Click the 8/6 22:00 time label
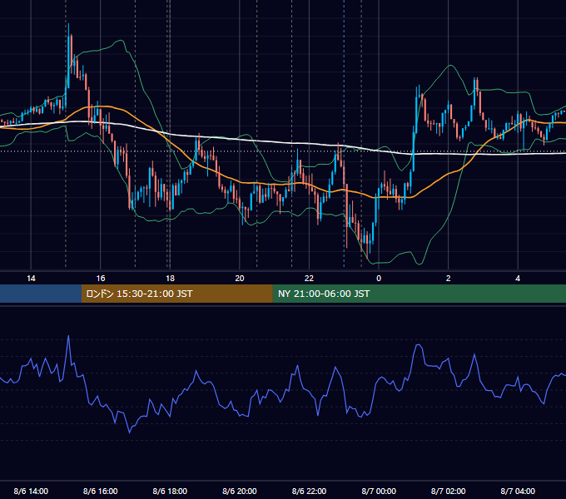566x499 pixels. (309, 491)
